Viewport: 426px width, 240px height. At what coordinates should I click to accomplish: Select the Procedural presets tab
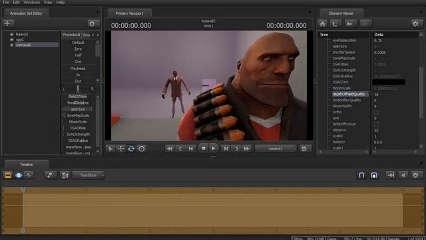(x=71, y=35)
